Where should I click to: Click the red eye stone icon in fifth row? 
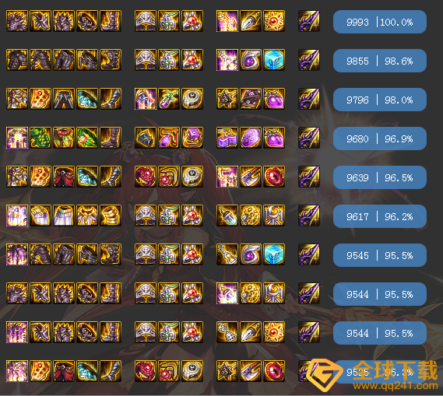pyautogui.click(x=274, y=177)
